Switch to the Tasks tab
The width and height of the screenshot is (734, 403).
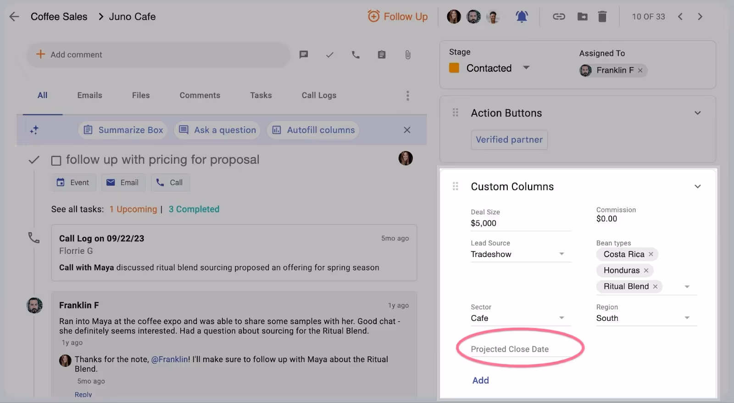(261, 95)
